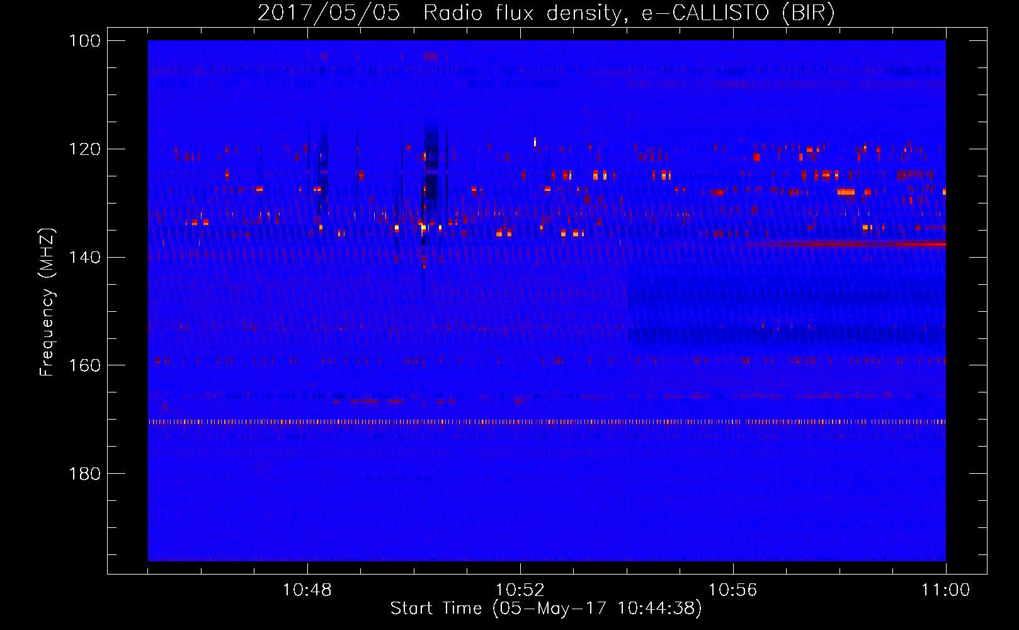1019x630 pixels.
Task: Click the date 2017/05/05 in the title
Action: (329, 13)
